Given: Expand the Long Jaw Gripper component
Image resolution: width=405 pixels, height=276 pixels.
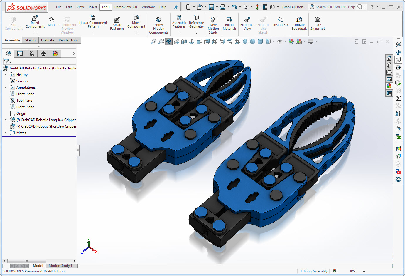Looking at the screenshot, I should click(x=5, y=120).
